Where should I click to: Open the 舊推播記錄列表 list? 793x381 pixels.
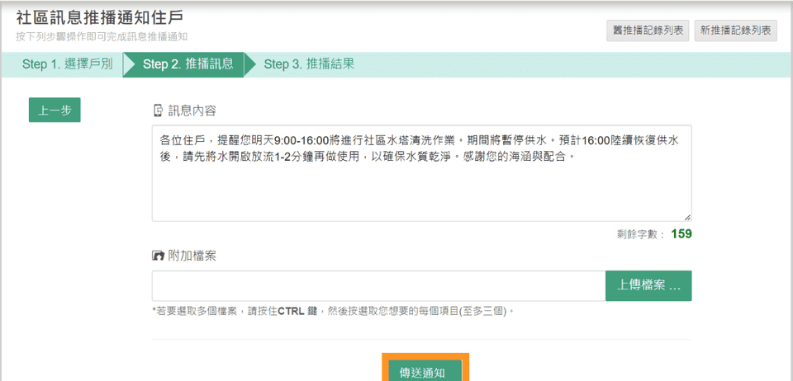pos(648,31)
